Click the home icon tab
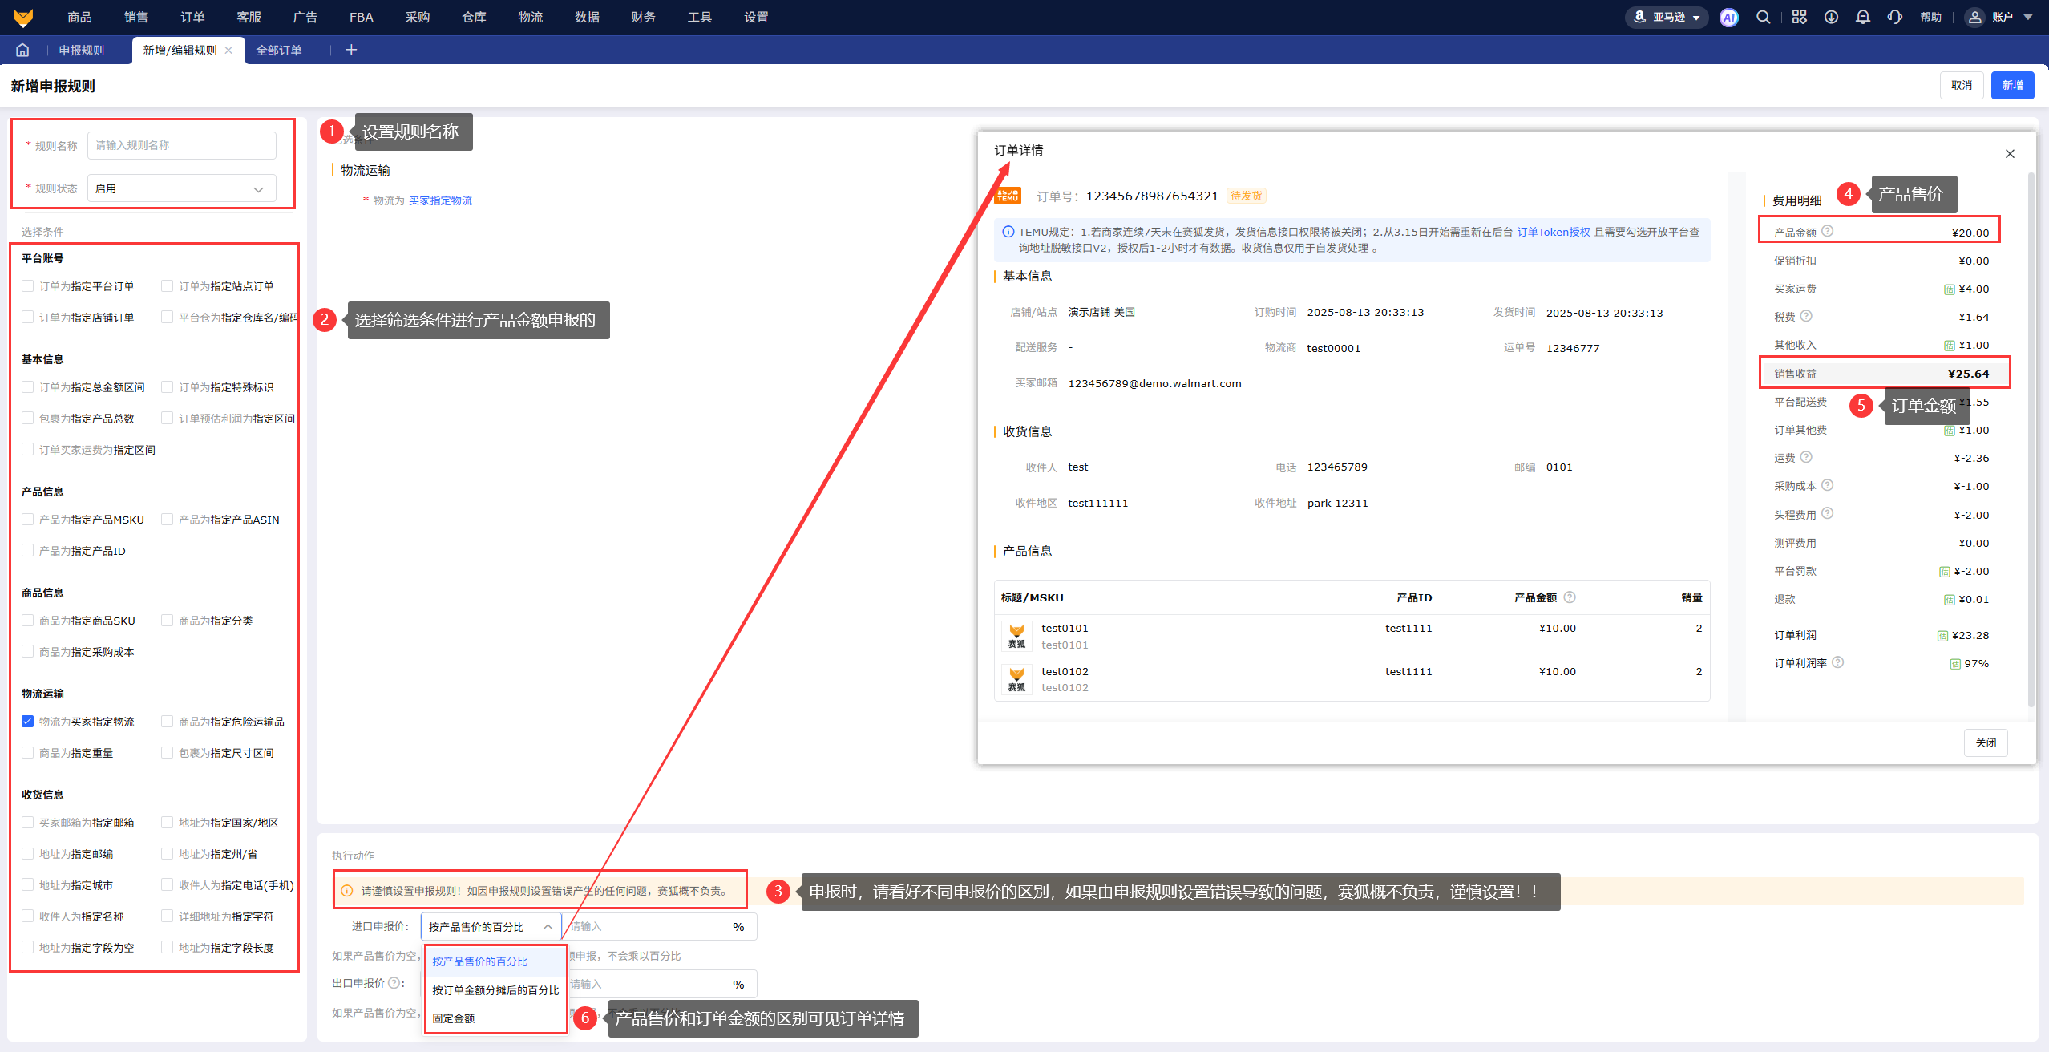The height and width of the screenshot is (1052, 2049). click(x=22, y=50)
